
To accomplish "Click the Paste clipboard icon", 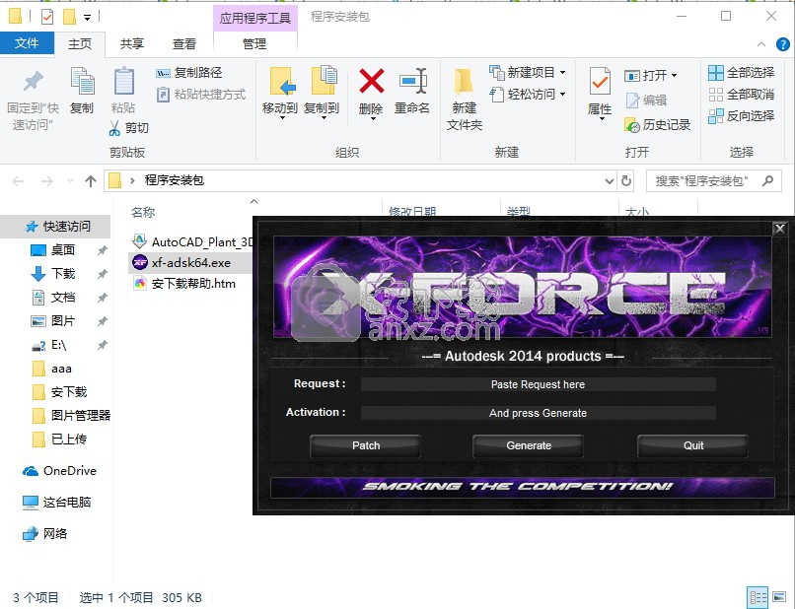I will (123, 81).
